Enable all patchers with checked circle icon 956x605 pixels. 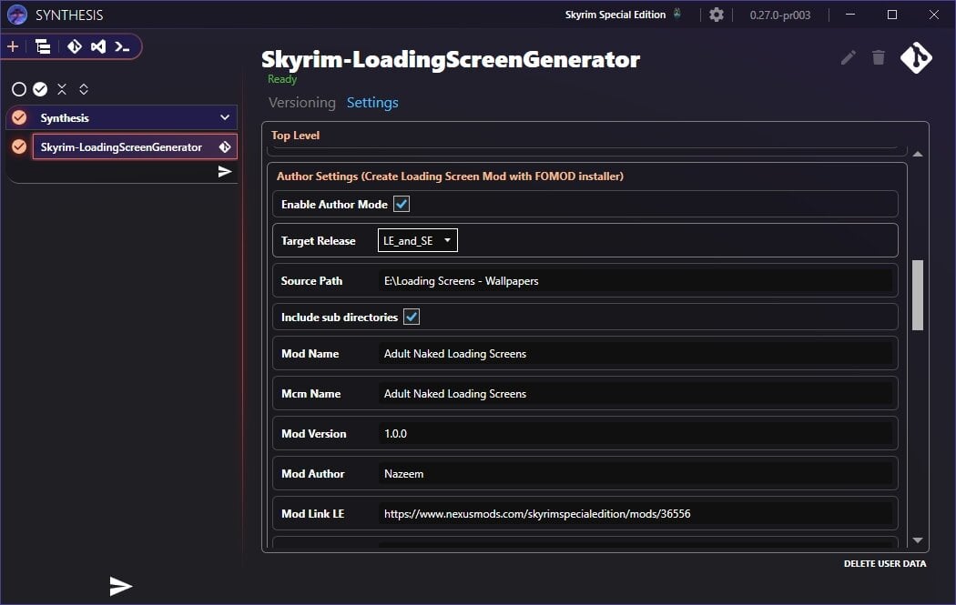tap(40, 89)
